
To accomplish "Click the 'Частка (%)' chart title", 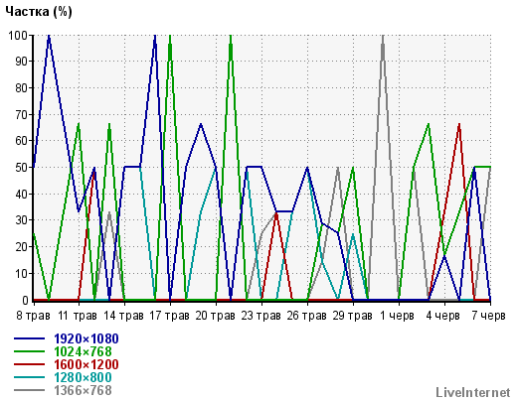I will 39,12.
